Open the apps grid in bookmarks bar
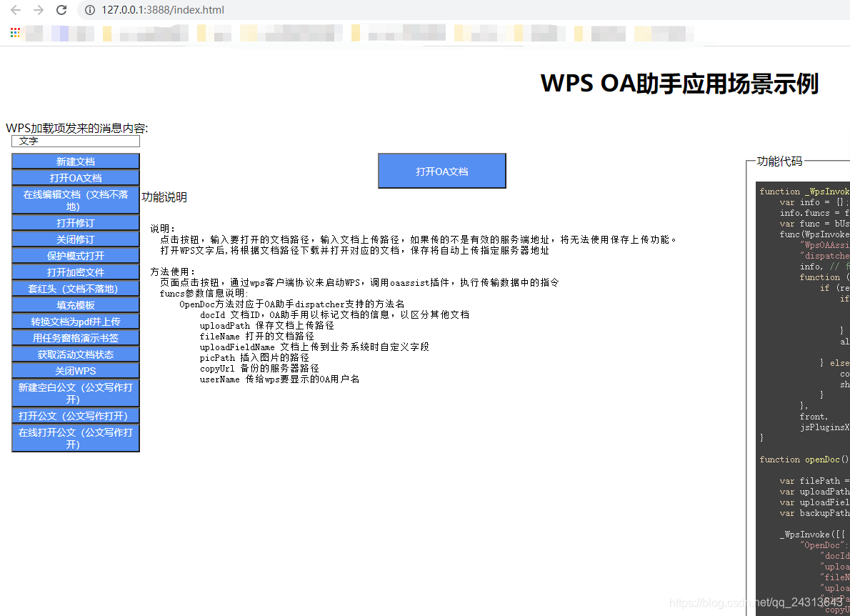 [x=15, y=33]
